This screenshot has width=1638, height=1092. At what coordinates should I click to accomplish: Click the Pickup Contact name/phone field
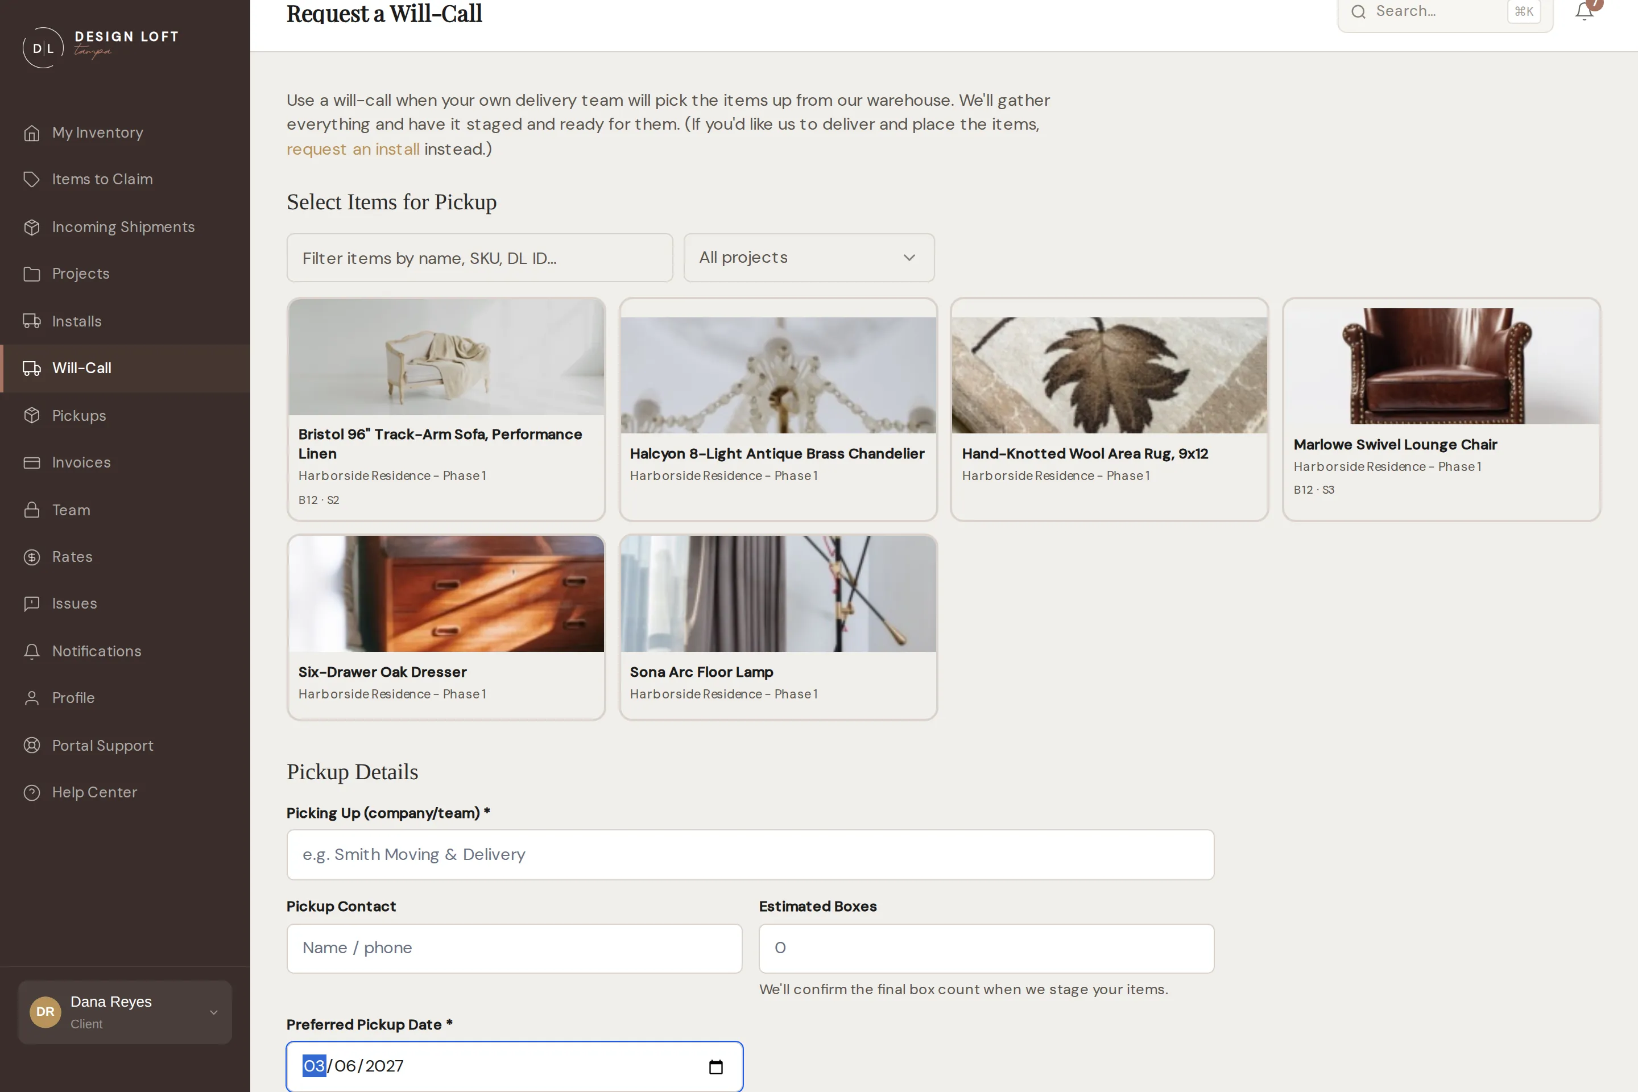(x=514, y=949)
